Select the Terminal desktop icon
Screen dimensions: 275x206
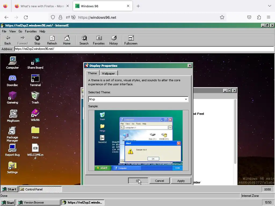pos(35,80)
